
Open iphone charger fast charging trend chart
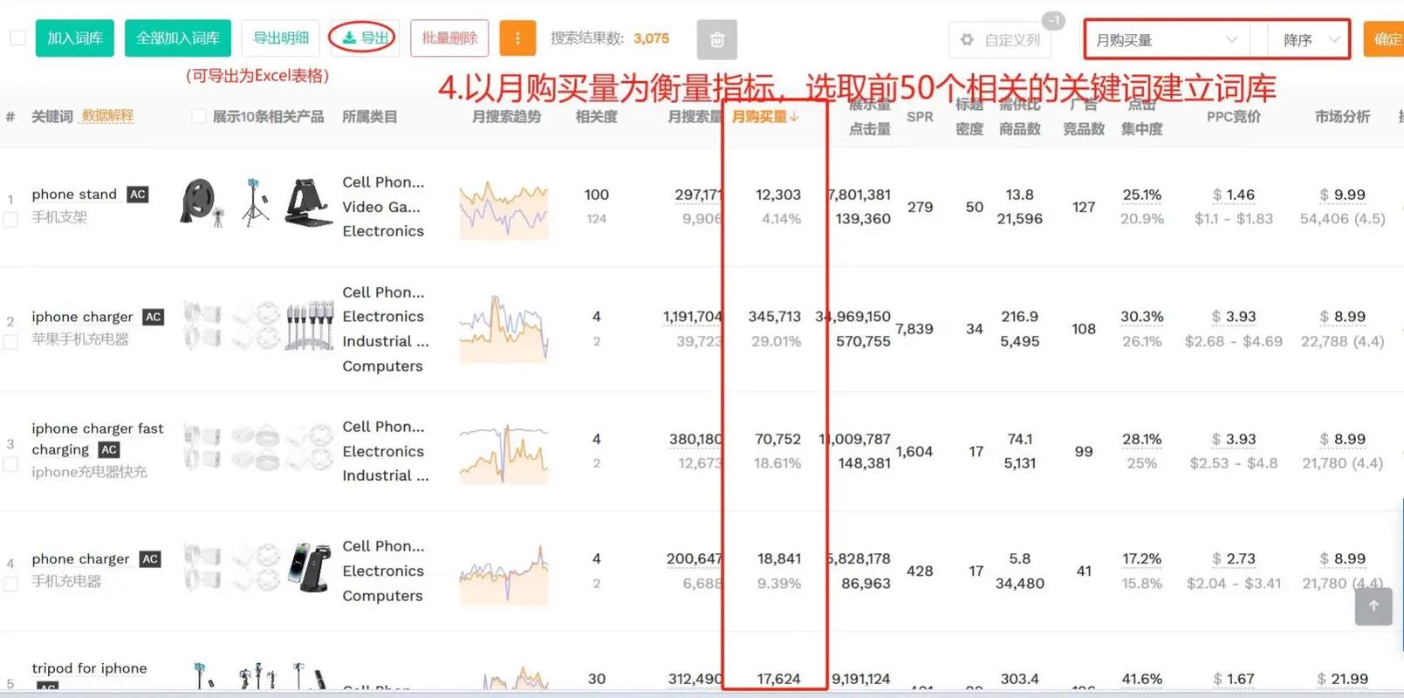click(x=504, y=452)
